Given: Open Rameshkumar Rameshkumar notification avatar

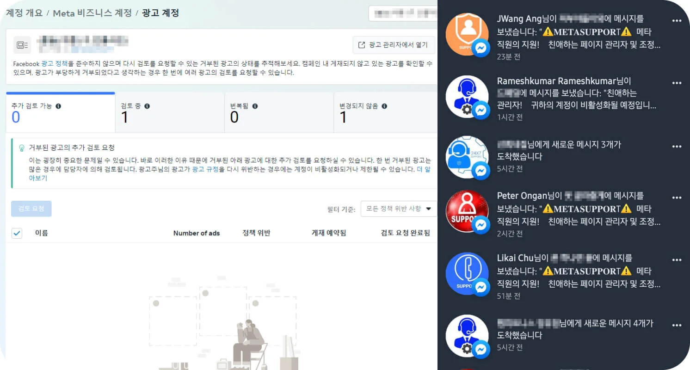Looking at the screenshot, I should (x=467, y=97).
